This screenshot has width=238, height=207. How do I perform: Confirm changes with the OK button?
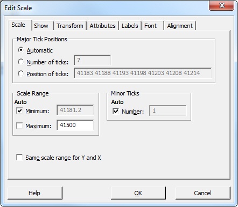click(x=138, y=193)
